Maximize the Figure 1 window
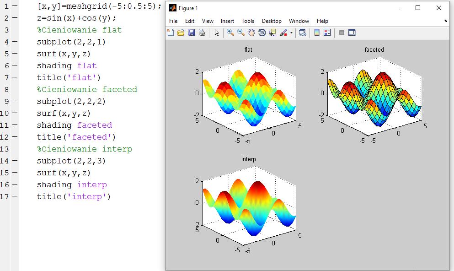454x271 pixels. [x=418, y=8]
